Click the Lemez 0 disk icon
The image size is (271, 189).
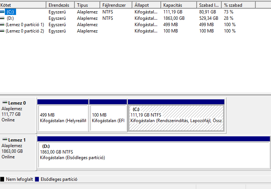point(4,102)
